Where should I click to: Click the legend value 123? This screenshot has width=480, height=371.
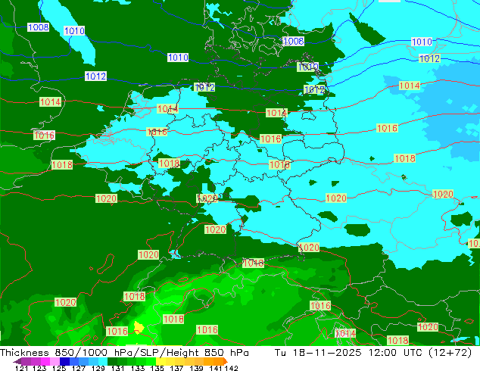(39, 368)
